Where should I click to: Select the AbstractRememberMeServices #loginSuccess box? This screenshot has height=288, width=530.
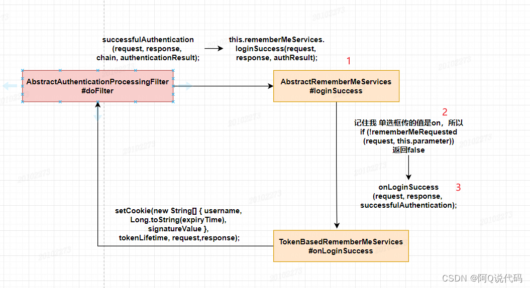336,86
